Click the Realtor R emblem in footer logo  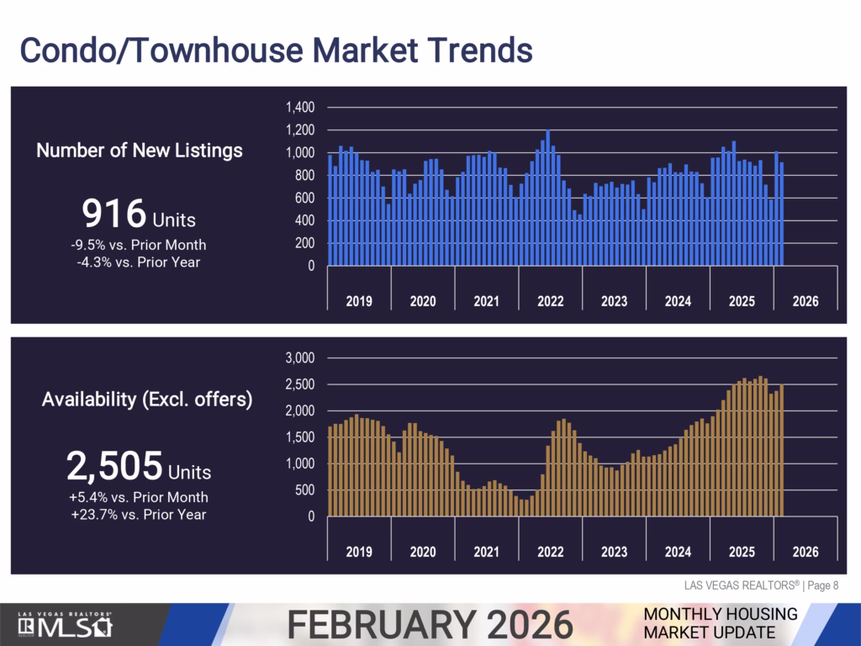click(x=26, y=628)
